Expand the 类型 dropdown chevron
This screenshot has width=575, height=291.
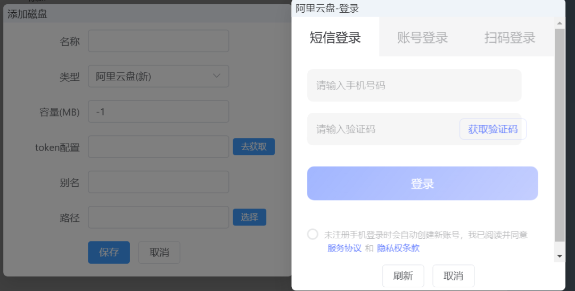click(x=217, y=76)
